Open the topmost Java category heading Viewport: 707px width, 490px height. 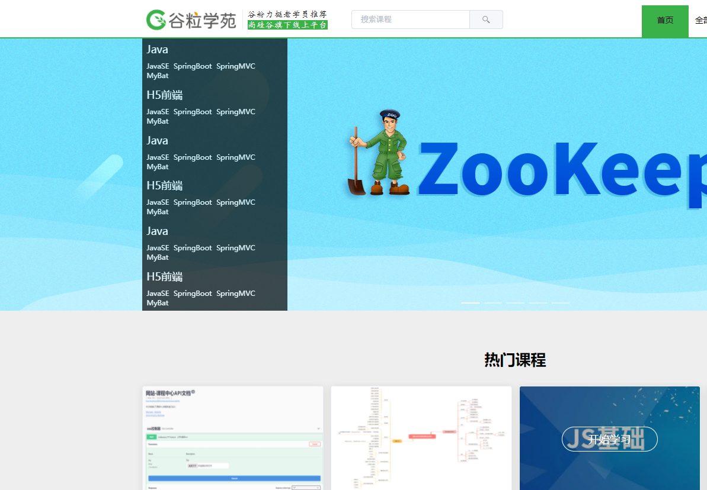pos(158,50)
